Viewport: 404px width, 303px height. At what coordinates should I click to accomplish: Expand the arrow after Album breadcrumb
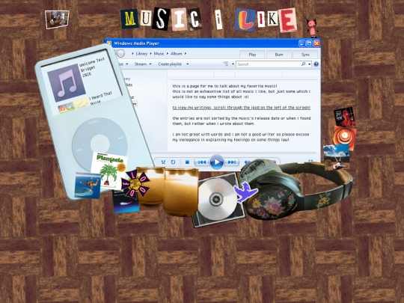[186, 54]
